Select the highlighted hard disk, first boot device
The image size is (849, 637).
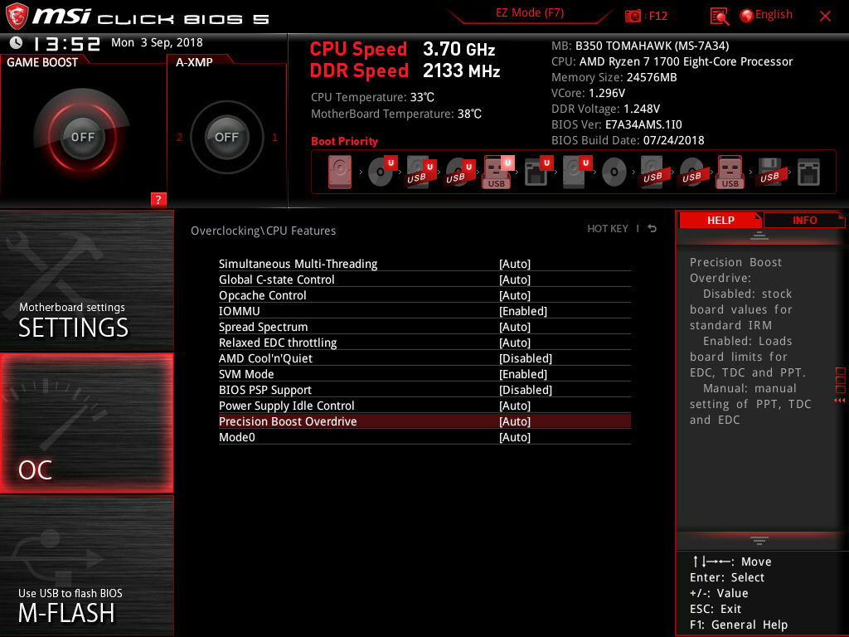click(x=339, y=173)
